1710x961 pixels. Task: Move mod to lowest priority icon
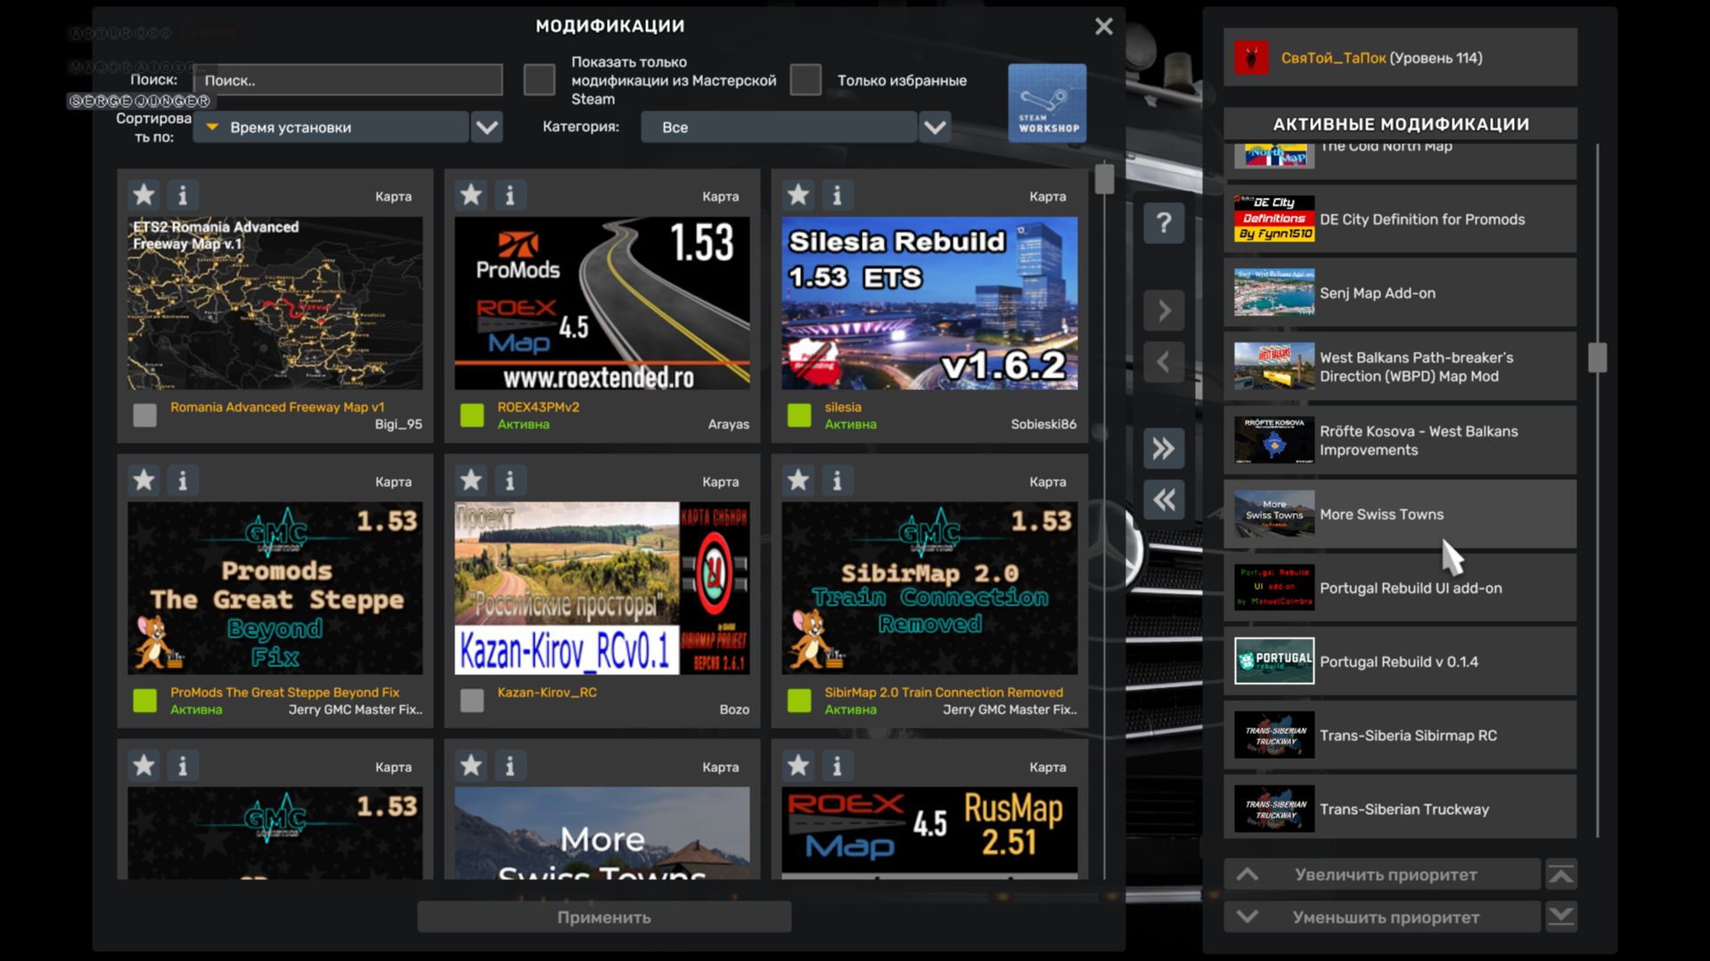tap(1561, 916)
